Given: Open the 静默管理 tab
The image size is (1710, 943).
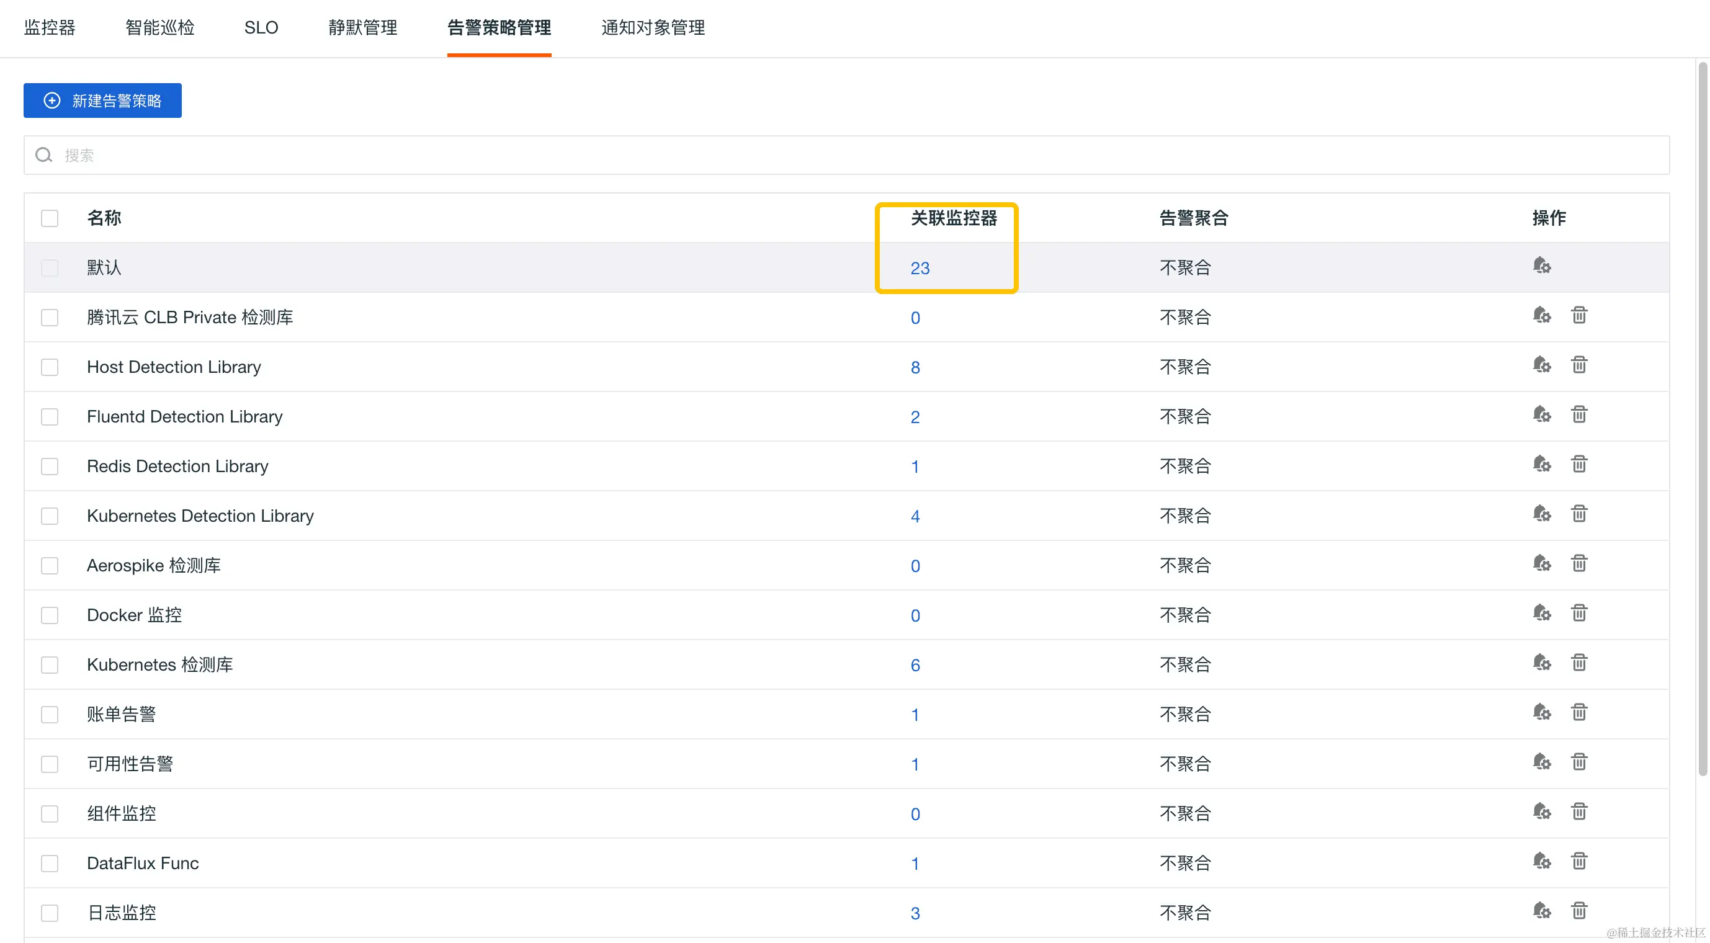Looking at the screenshot, I should (x=362, y=27).
